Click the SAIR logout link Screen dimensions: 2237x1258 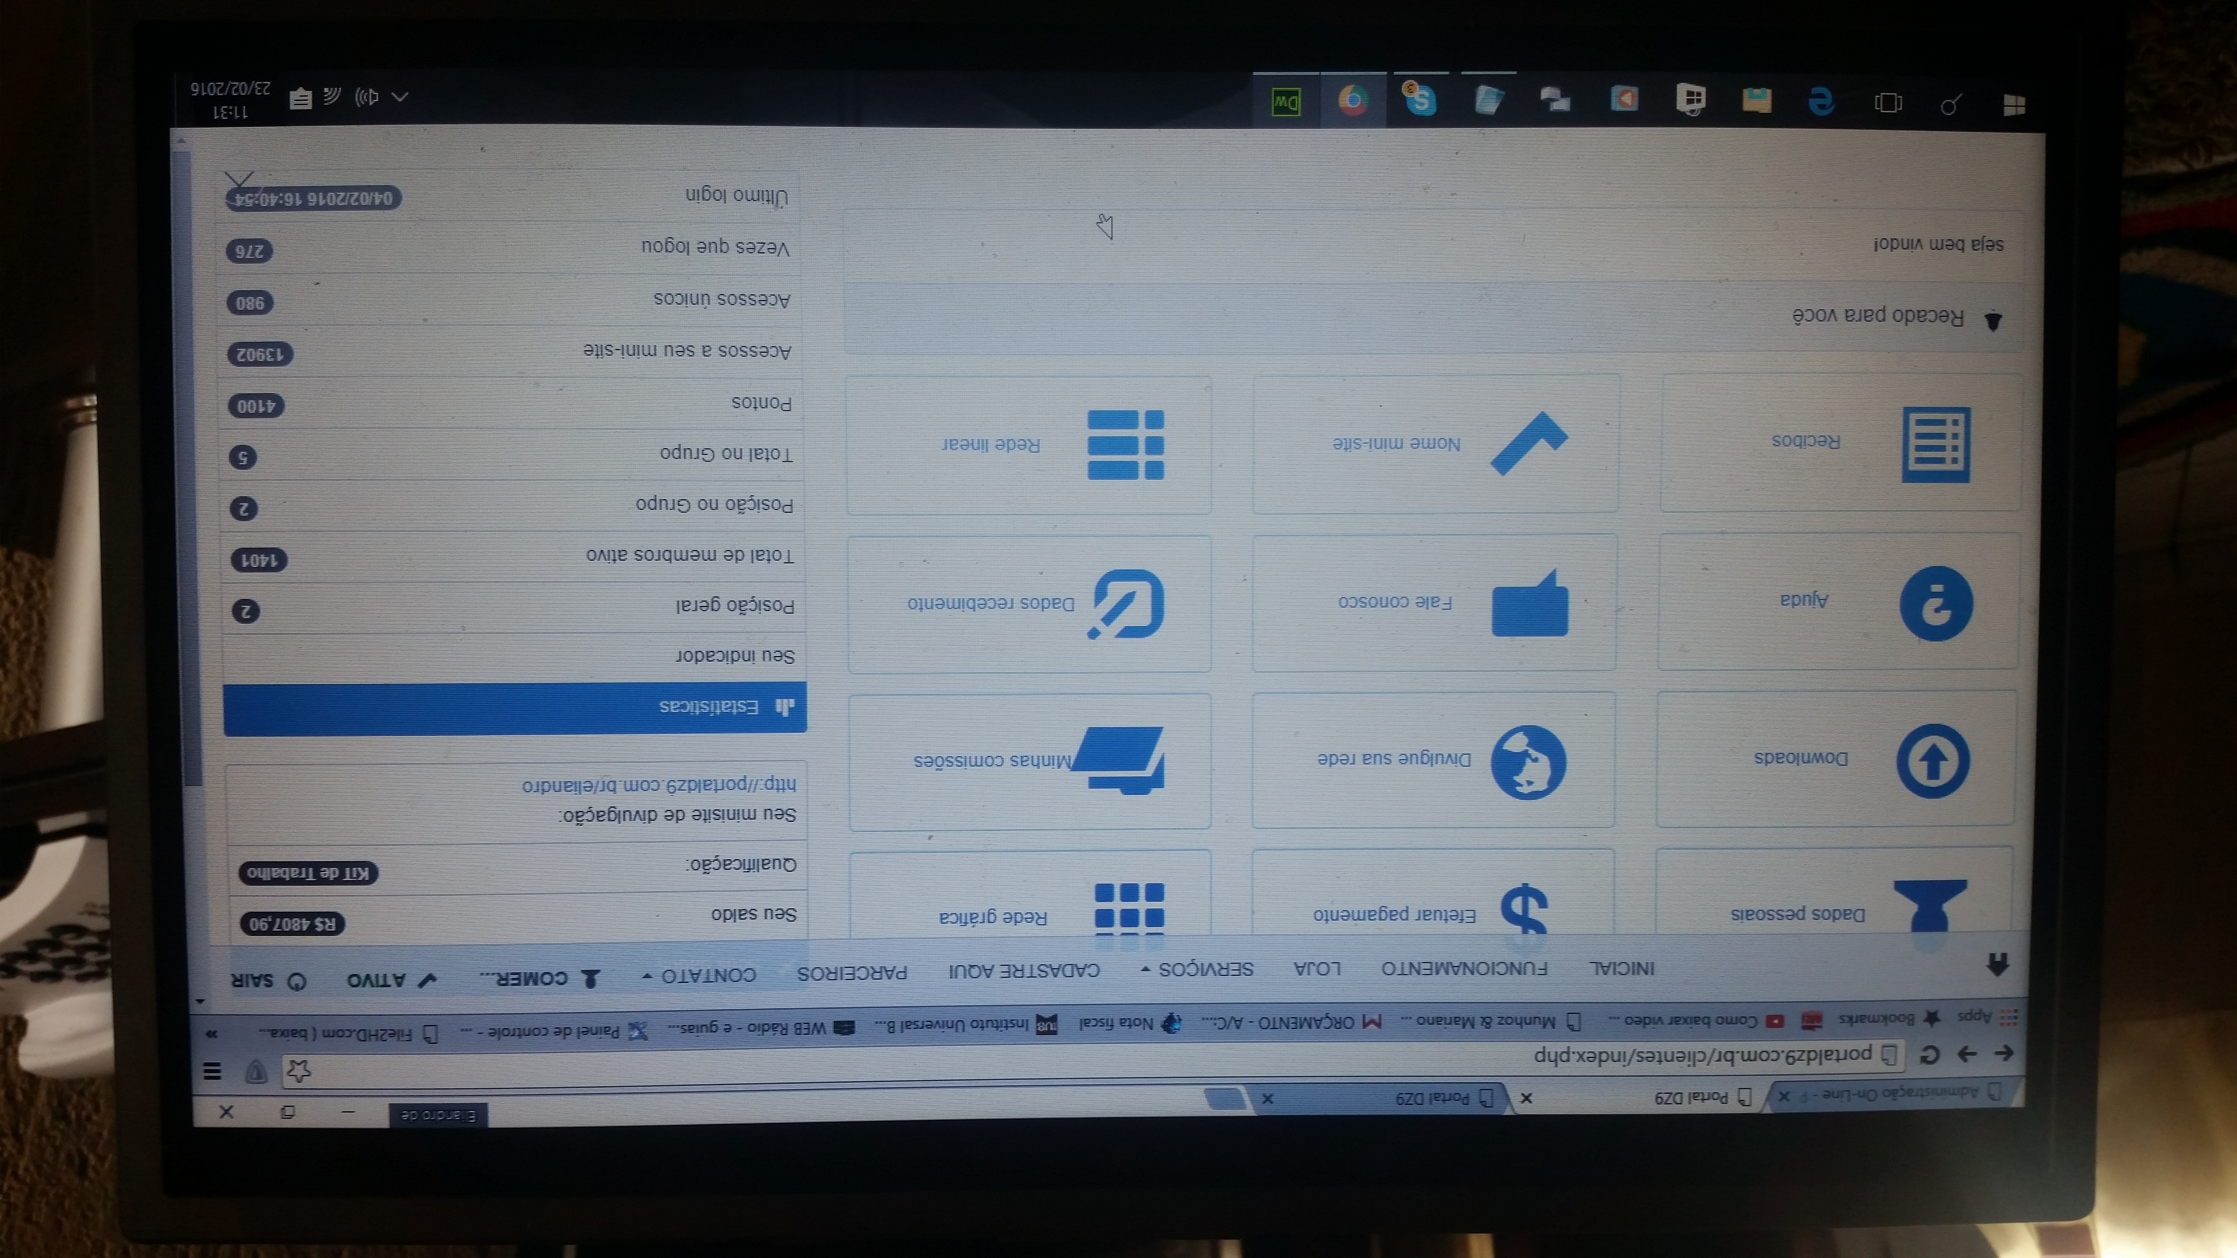268,981
